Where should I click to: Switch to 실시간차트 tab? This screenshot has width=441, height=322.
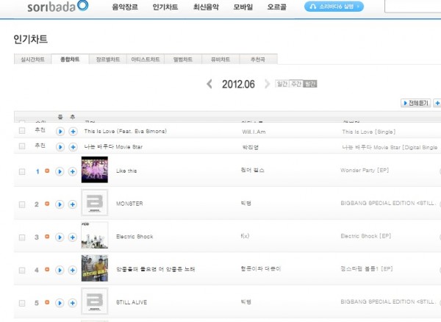(32, 60)
